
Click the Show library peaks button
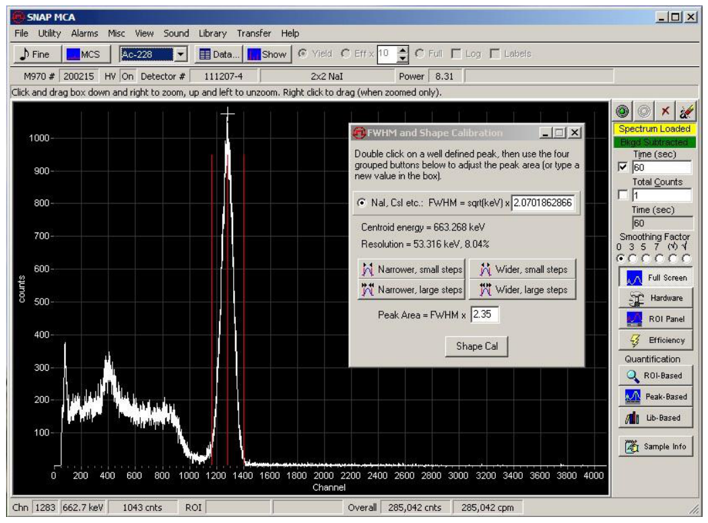[267, 54]
